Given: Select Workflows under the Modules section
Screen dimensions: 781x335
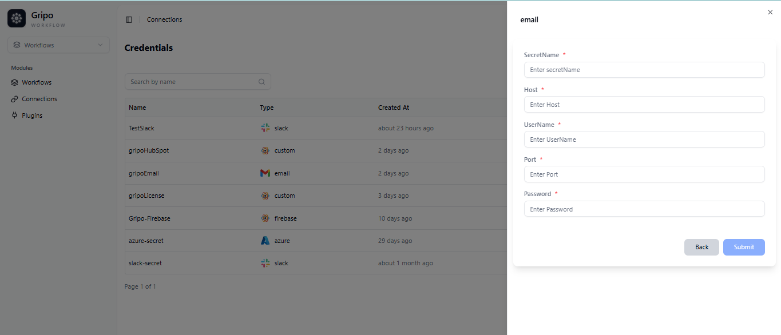Looking at the screenshot, I should tap(35, 82).
